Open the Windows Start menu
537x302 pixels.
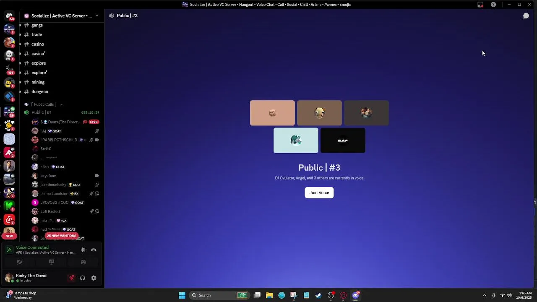coord(182,295)
